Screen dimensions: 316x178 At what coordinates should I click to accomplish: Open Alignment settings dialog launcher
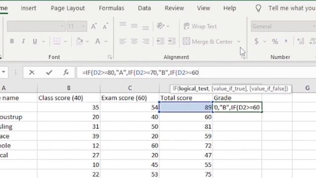coord(243,57)
